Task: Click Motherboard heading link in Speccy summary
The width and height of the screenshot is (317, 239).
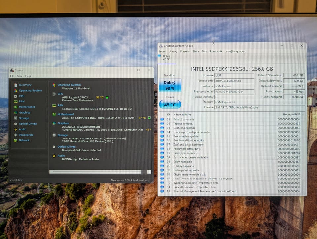Action: tap(65, 114)
